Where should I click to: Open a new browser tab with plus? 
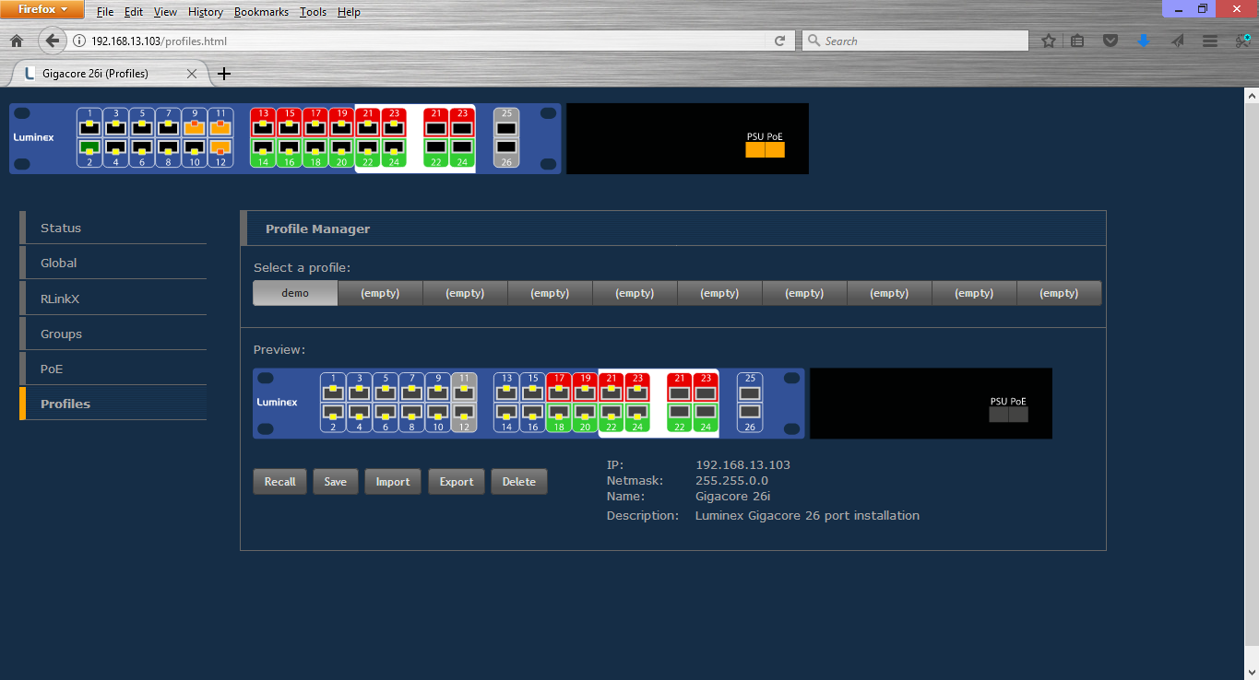click(x=223, y=74)
